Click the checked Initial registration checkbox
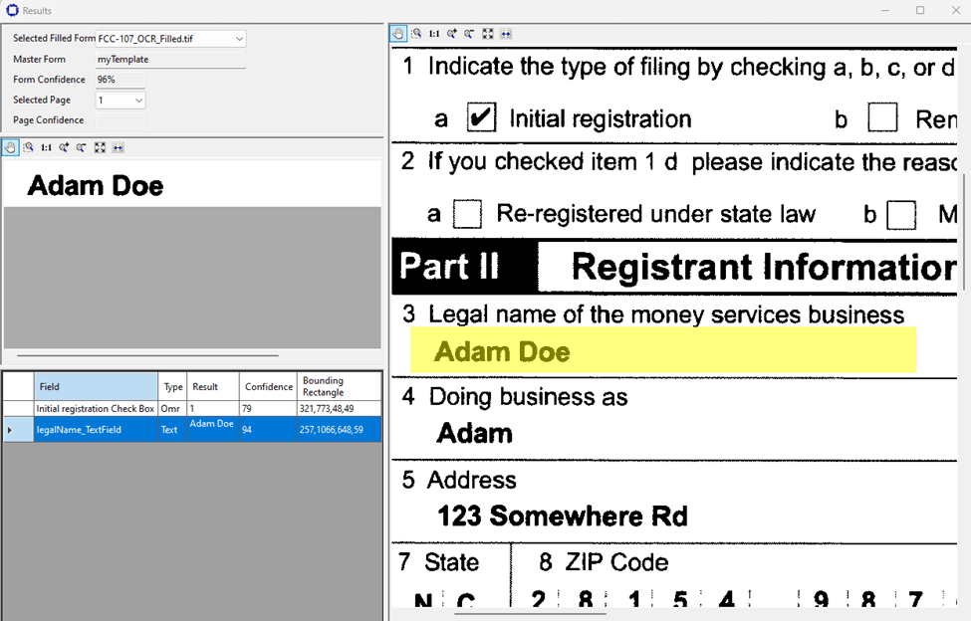 click(x=481, y=118)
